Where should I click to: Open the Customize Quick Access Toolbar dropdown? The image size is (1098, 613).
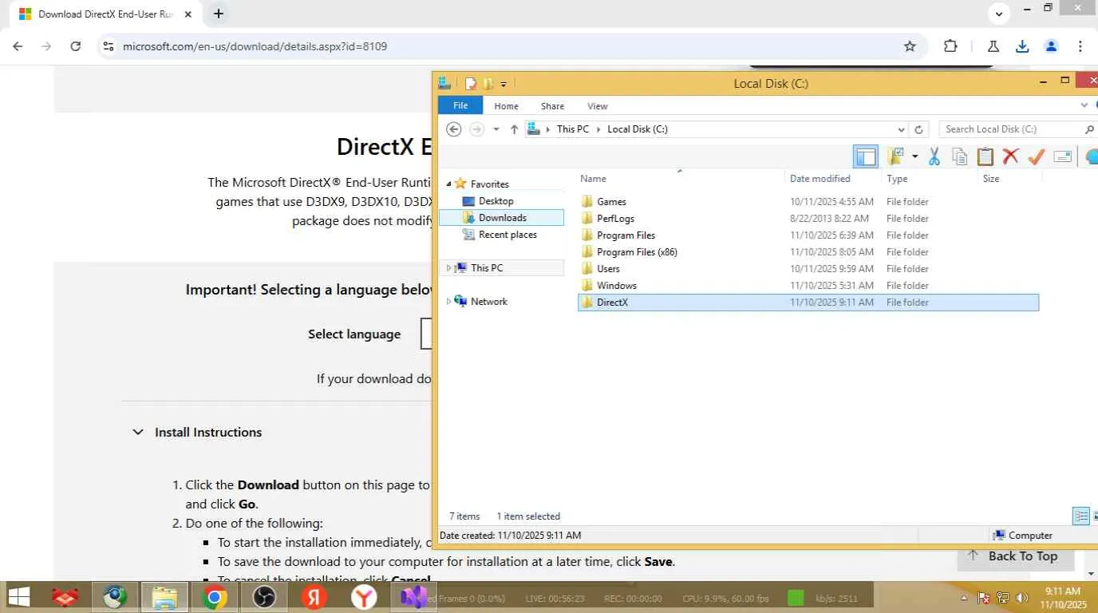point(504,84)
